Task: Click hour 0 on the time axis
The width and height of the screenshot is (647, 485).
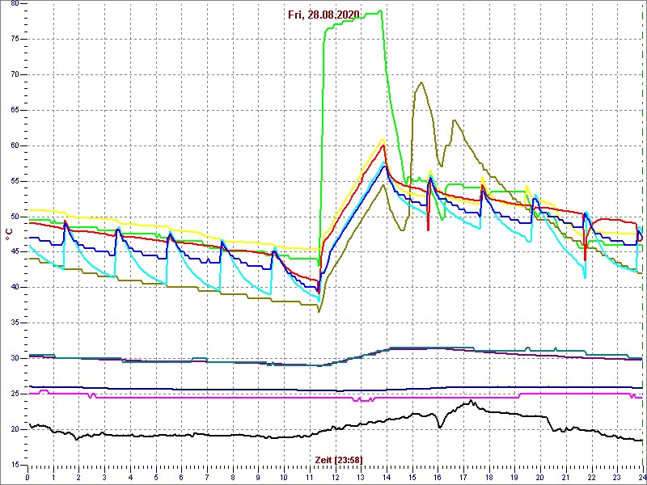Action: 27,476
